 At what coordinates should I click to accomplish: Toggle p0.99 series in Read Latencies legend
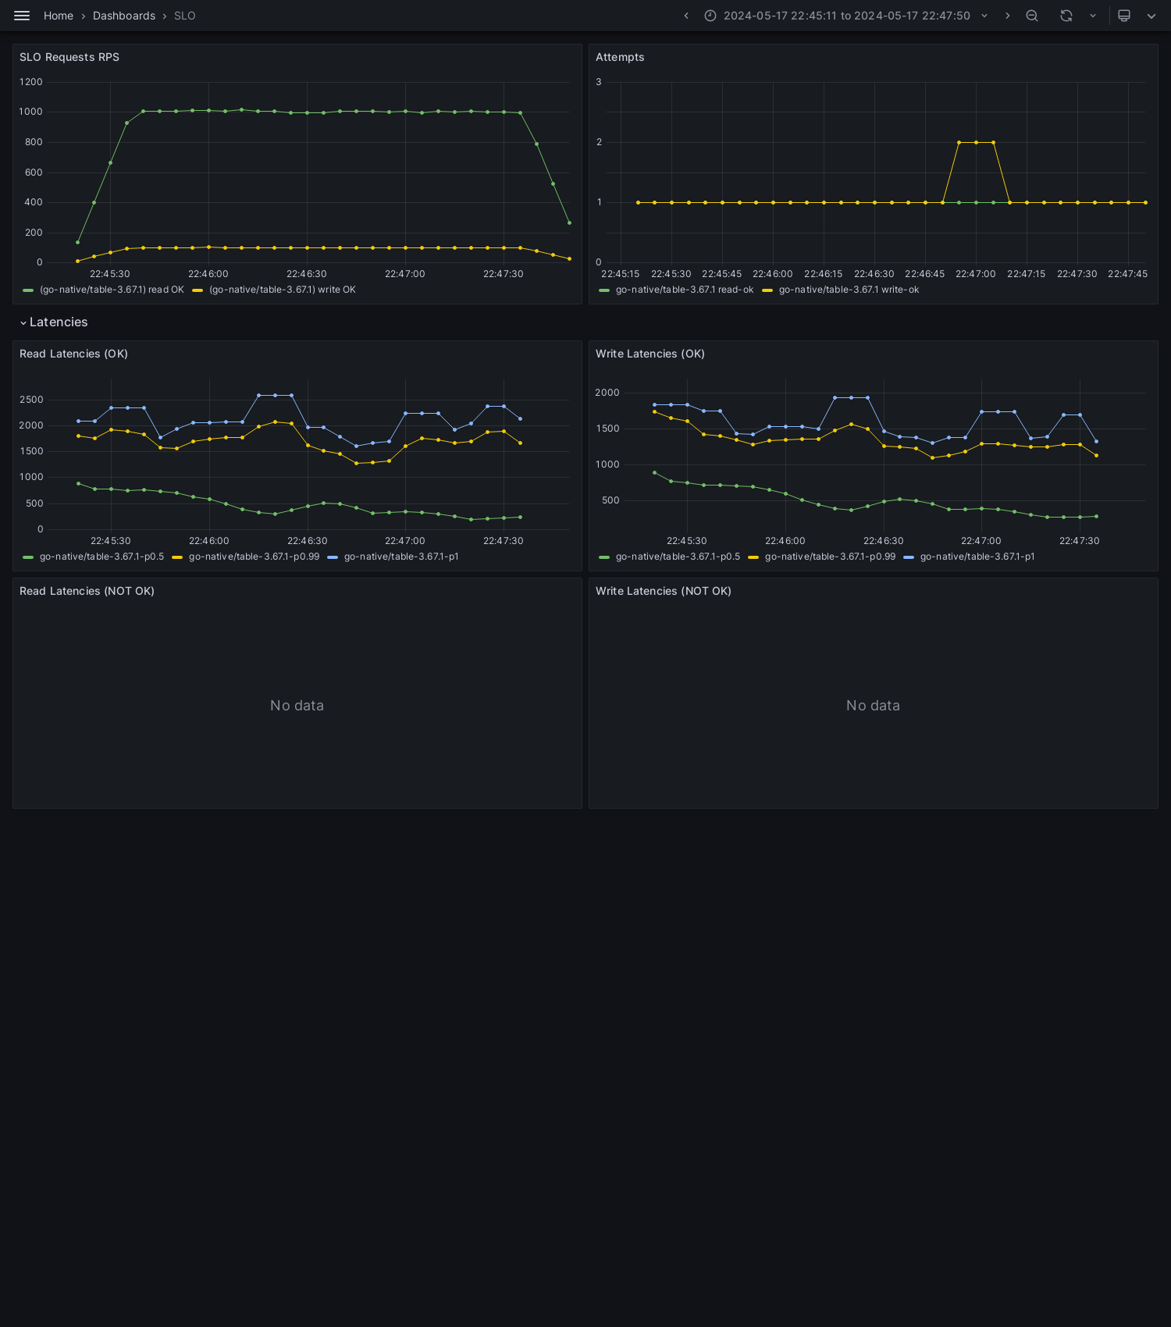tap(254, 557)
